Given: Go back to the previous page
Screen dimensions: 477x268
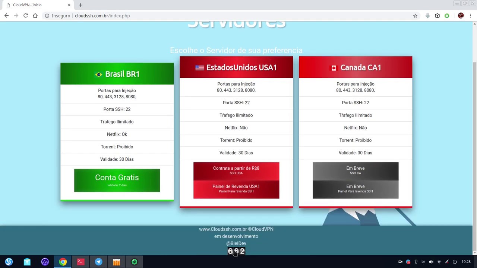Looking at the screenshot, I should tap(6, 16).
